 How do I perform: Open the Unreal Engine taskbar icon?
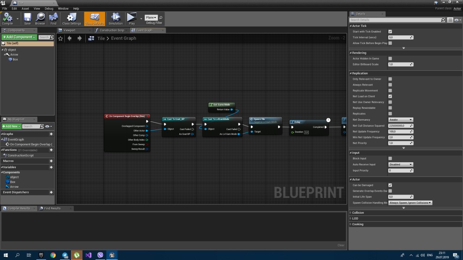[112, 255]
